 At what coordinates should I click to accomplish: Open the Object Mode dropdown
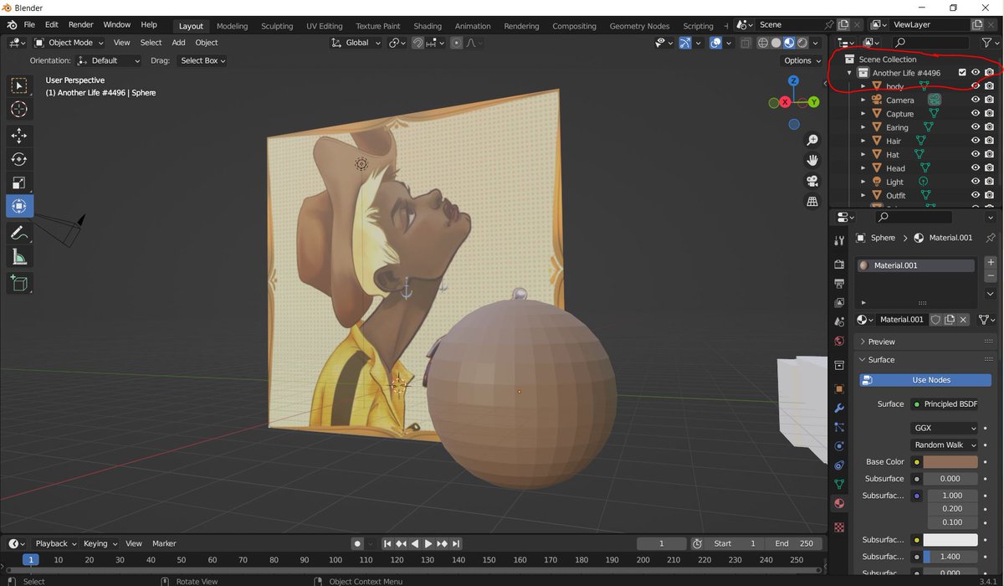[69, 43]
